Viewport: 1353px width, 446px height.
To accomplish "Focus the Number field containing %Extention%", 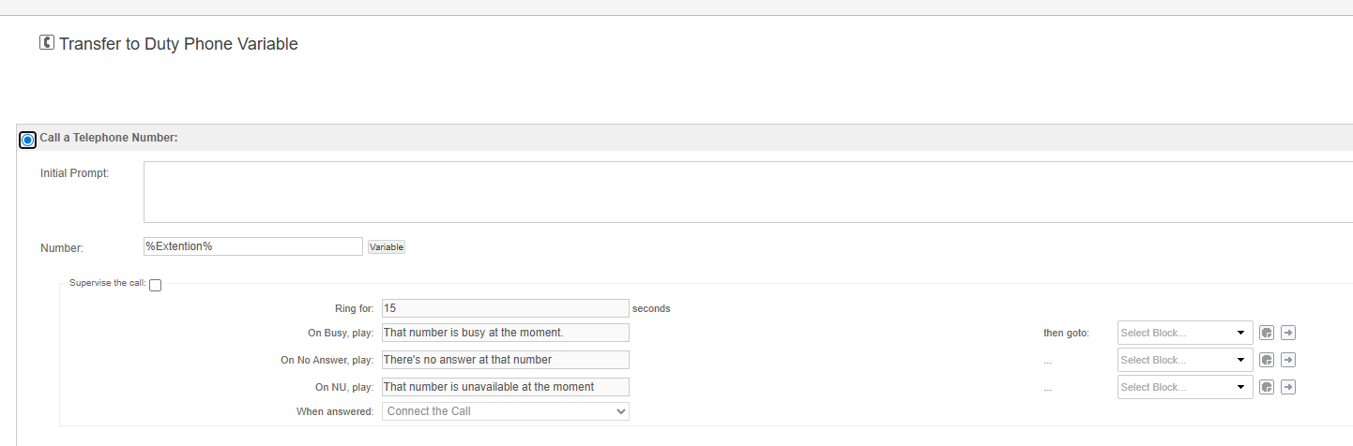I will pyautogui.click(x=252, y=246).
